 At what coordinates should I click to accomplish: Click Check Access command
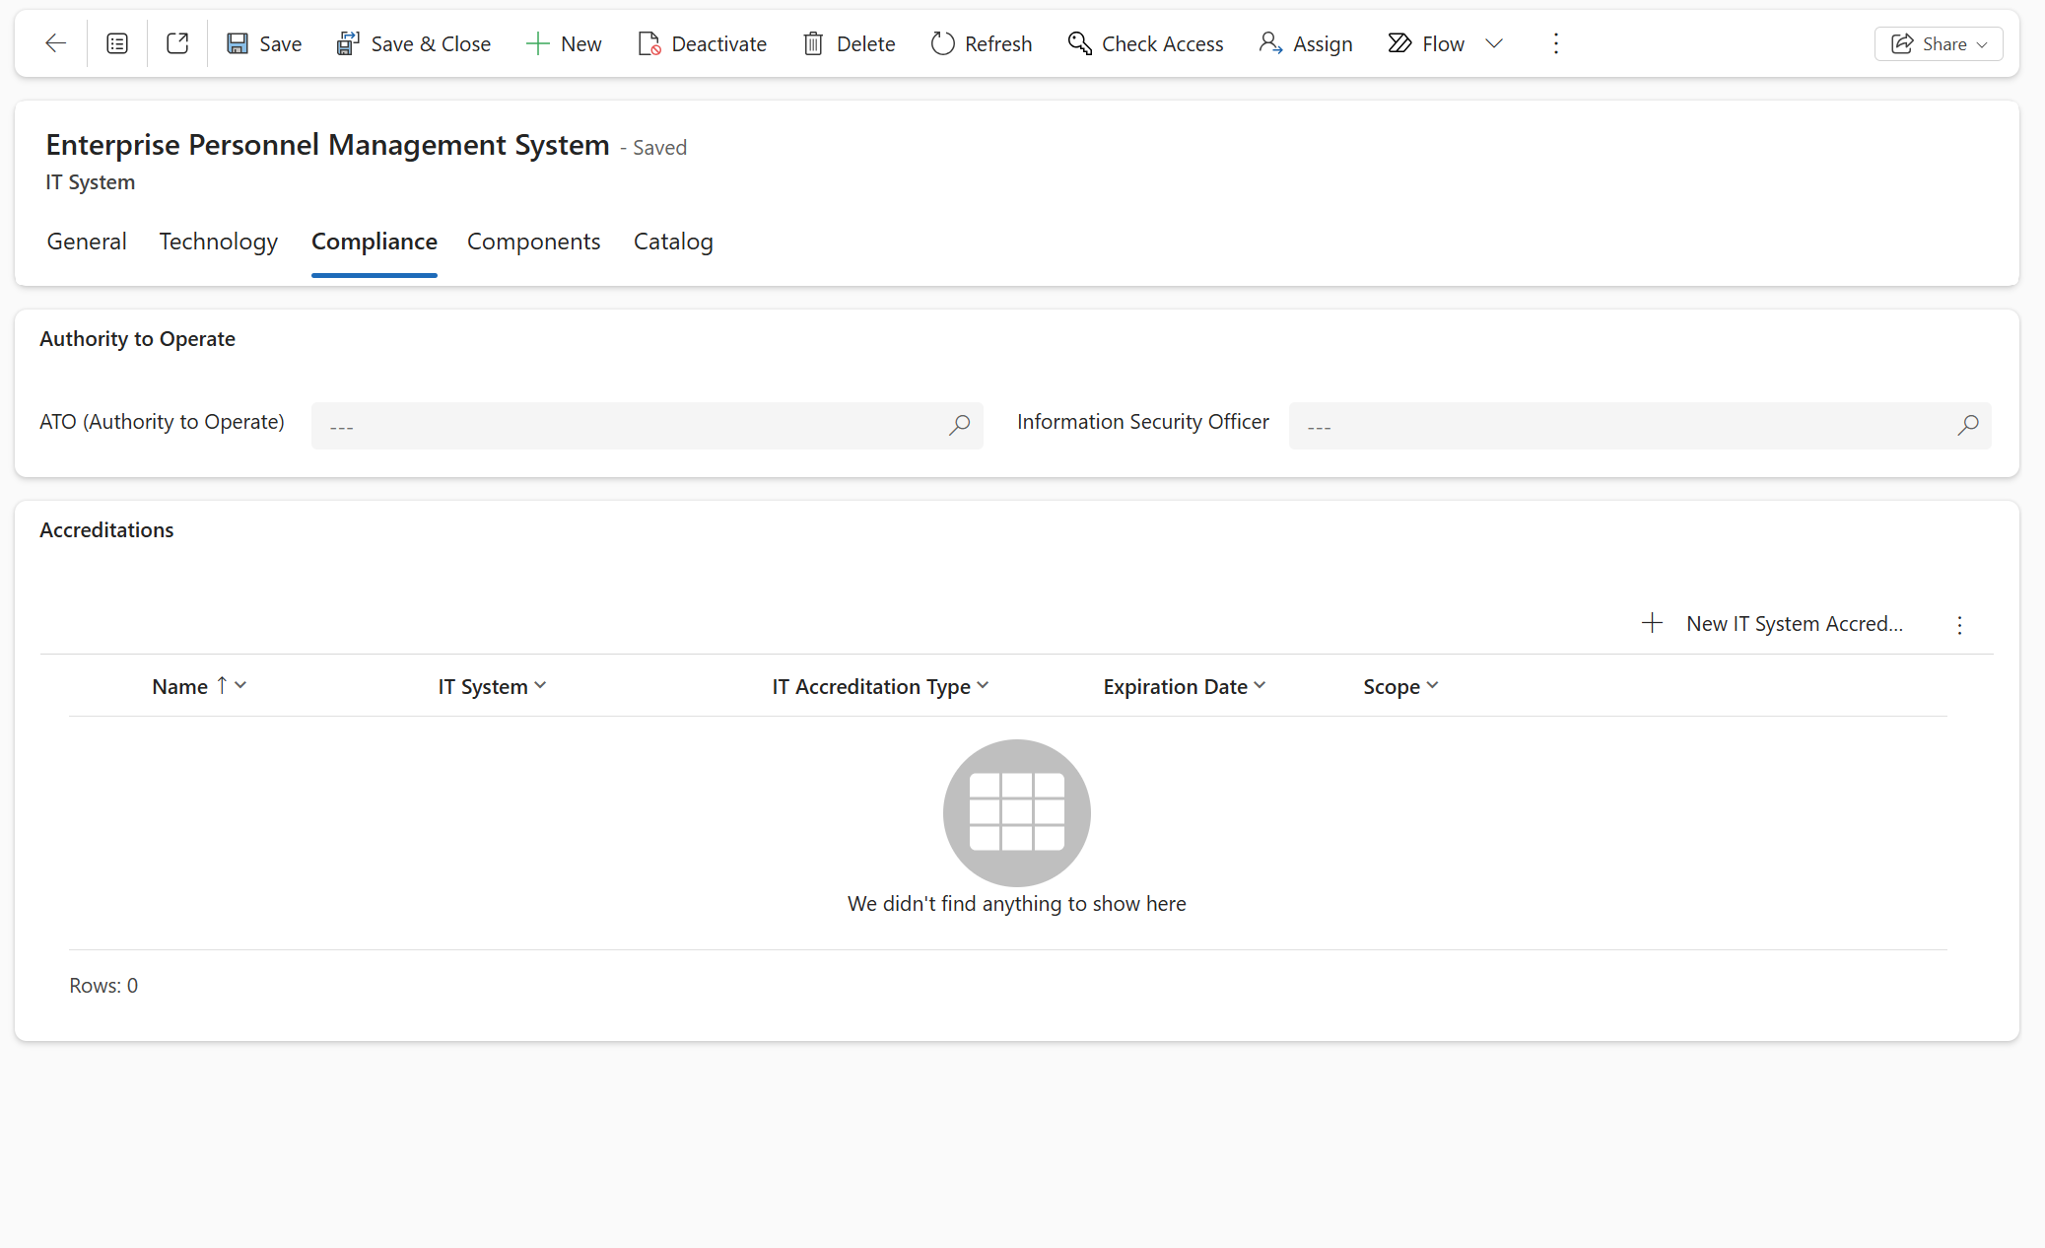coord(1145,43)
